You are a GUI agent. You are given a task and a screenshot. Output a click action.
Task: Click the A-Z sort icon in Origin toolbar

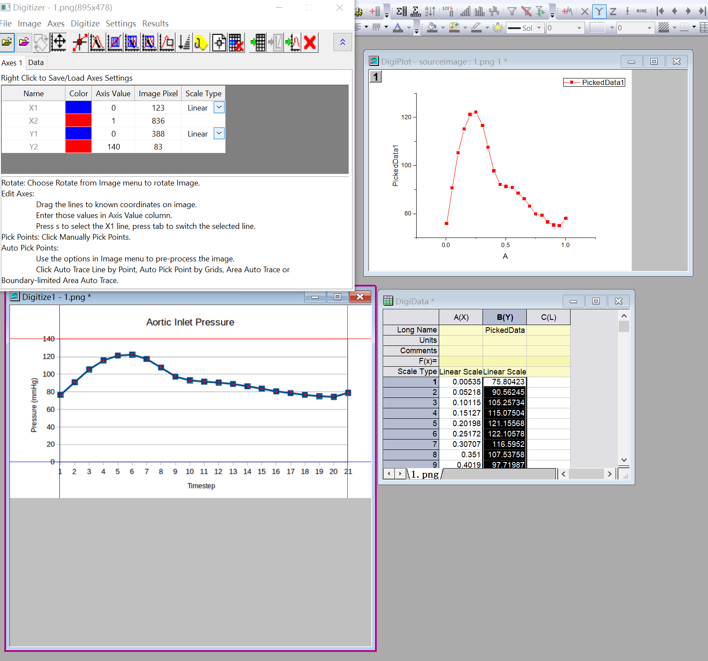tap(430, 11)
